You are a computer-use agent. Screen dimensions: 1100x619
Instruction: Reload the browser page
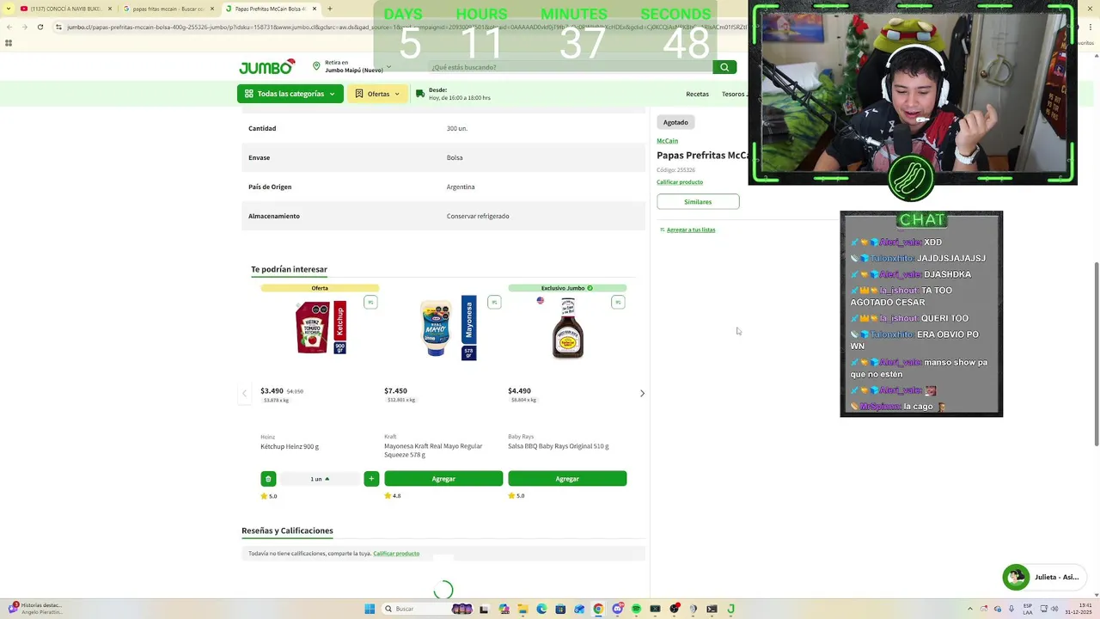40,27
